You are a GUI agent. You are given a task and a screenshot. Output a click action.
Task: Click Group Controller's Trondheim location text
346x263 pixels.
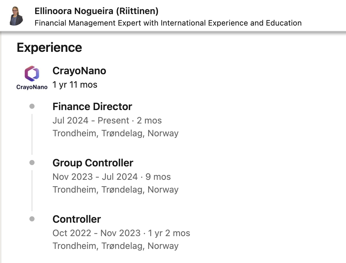coord(115,190)
